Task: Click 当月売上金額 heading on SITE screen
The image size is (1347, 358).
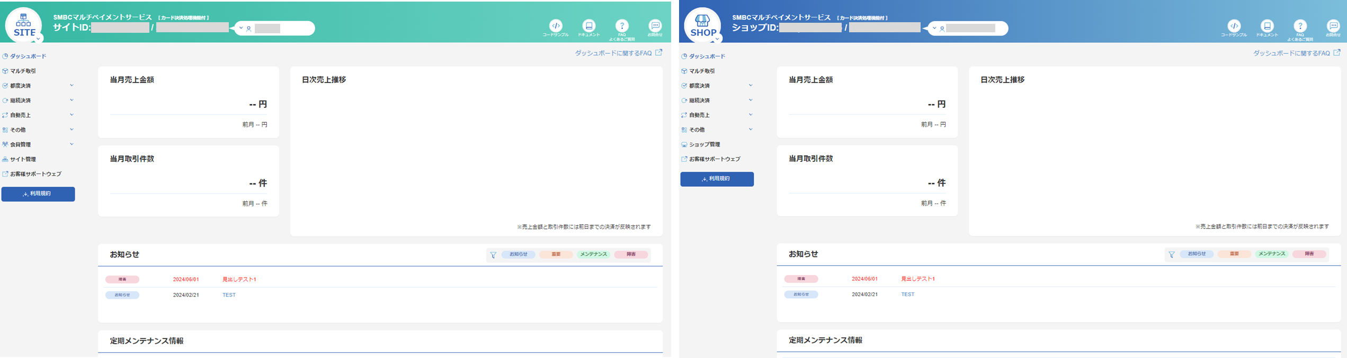Action: point(132,80)
